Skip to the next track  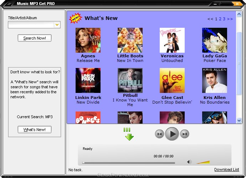pos(185,134)
